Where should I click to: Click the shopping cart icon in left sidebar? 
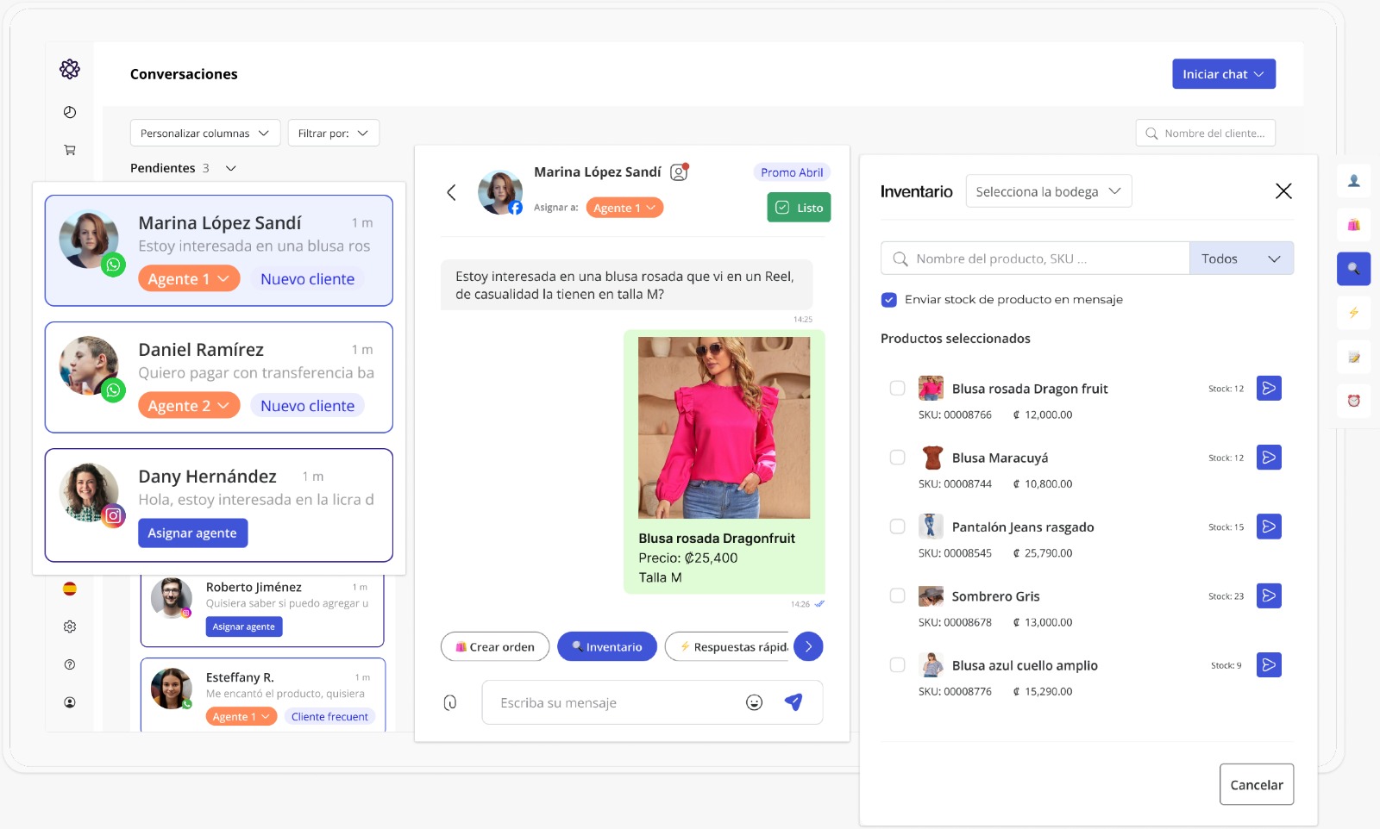point(70,150)
